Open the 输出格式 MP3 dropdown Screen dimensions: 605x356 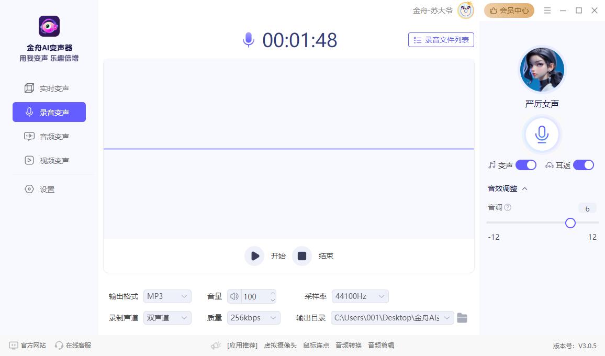167,296
